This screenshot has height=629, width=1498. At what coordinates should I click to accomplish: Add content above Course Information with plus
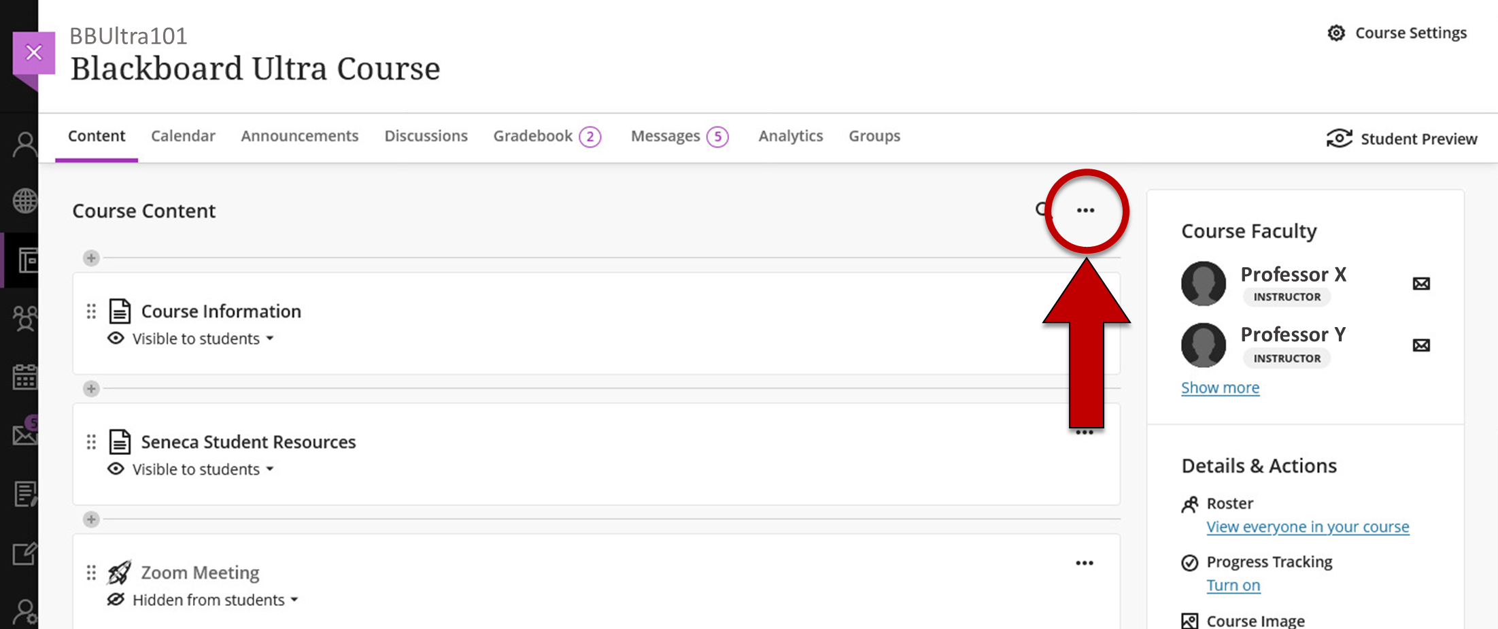[91, 258]
